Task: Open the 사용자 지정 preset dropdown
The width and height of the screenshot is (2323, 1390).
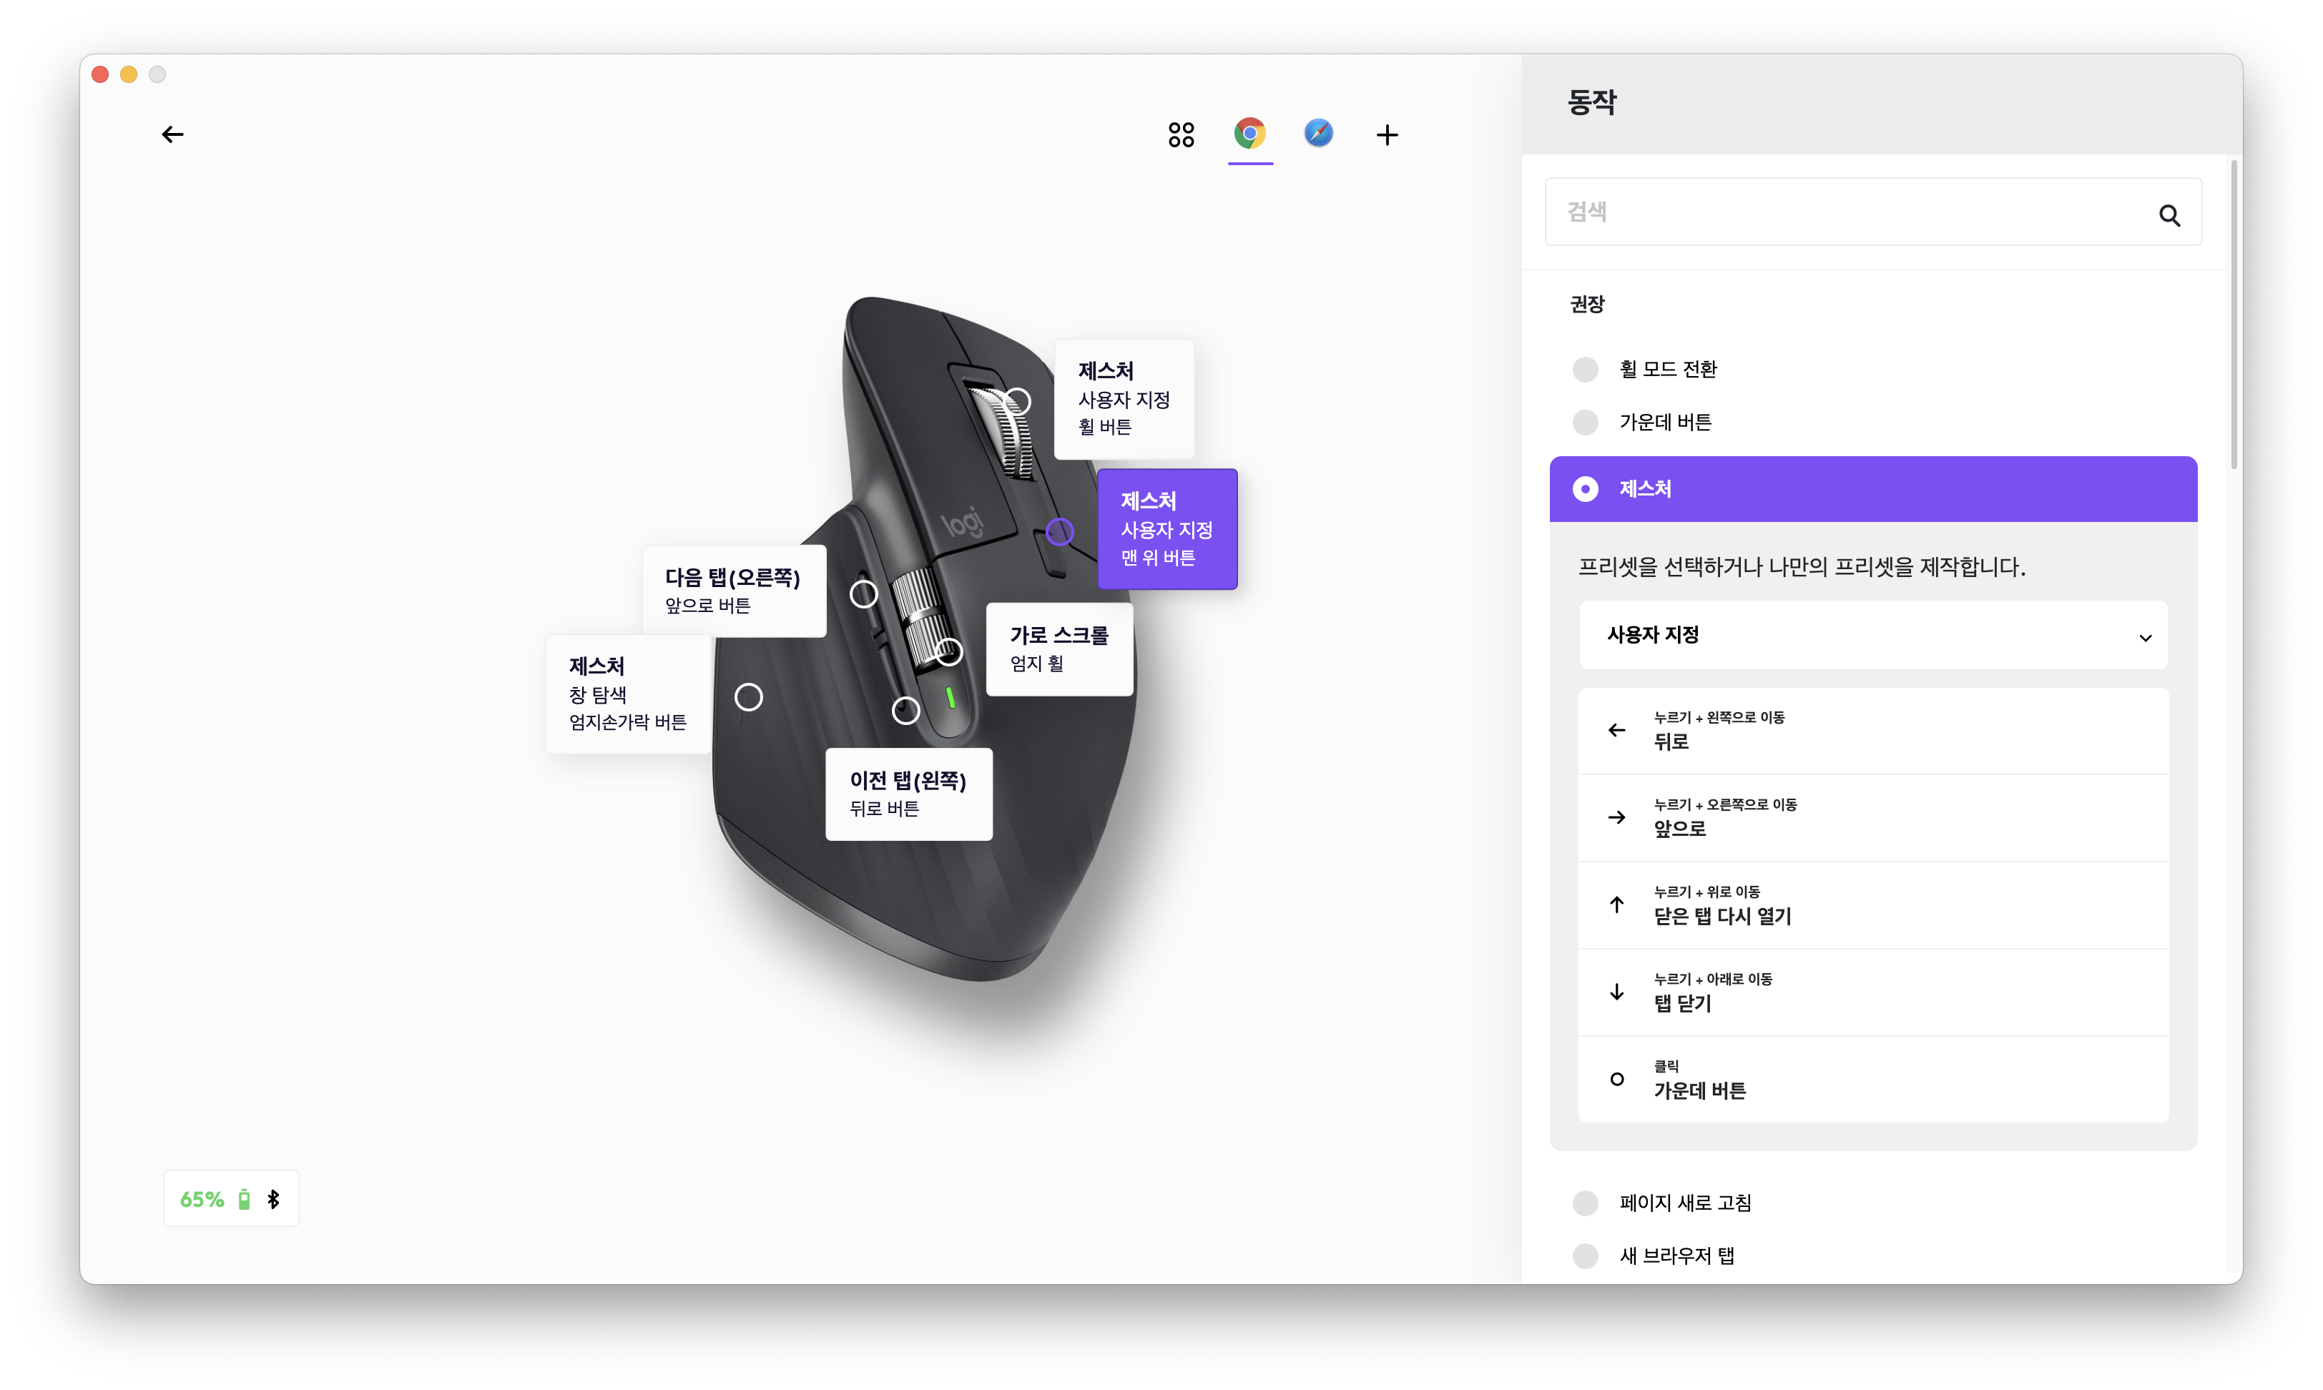Action: click(x=1873, y=635)
